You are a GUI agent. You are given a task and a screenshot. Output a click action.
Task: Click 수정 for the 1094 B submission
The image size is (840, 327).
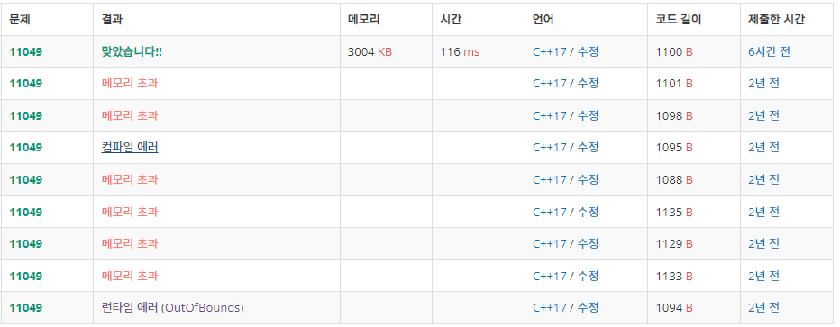click(588, 308)
